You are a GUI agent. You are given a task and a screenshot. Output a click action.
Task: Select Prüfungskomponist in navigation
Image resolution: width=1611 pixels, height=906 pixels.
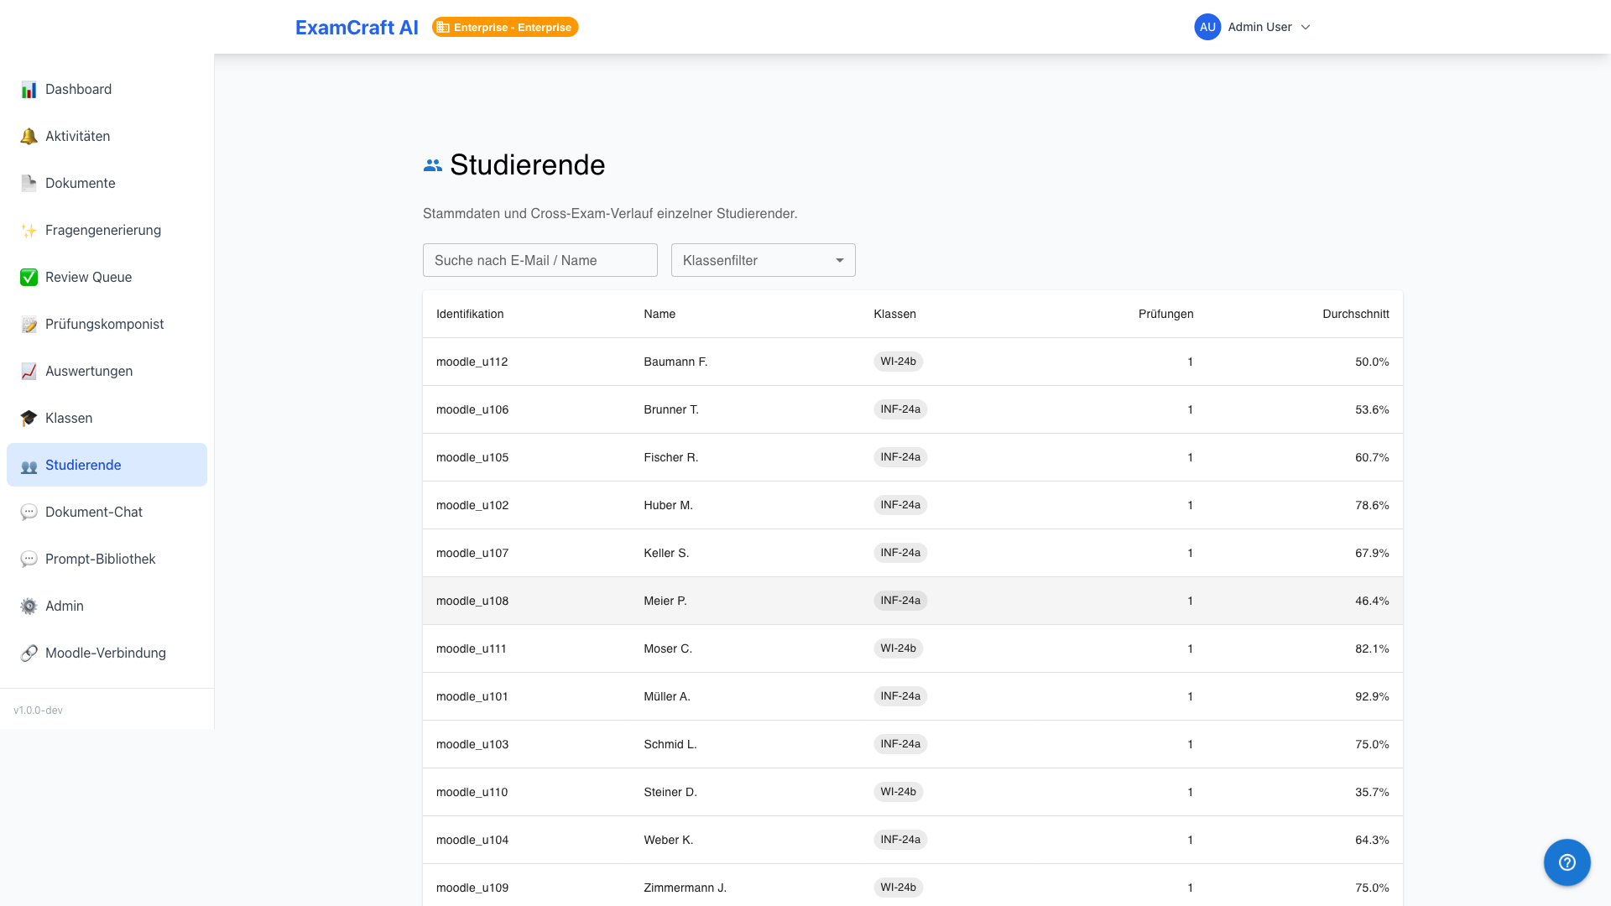107,324
